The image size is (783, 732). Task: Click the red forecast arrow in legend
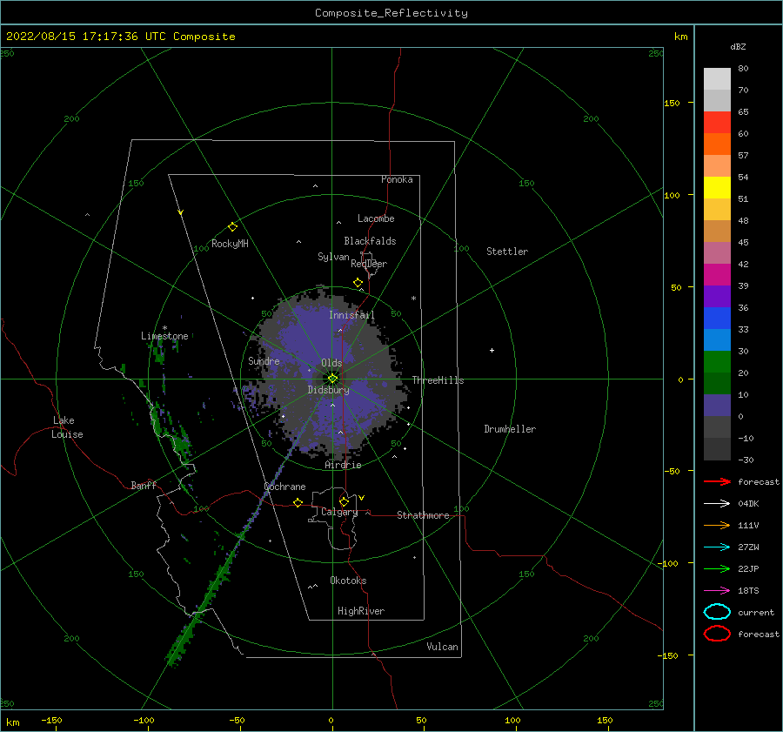pyautogui.click(x=717, y=481)
